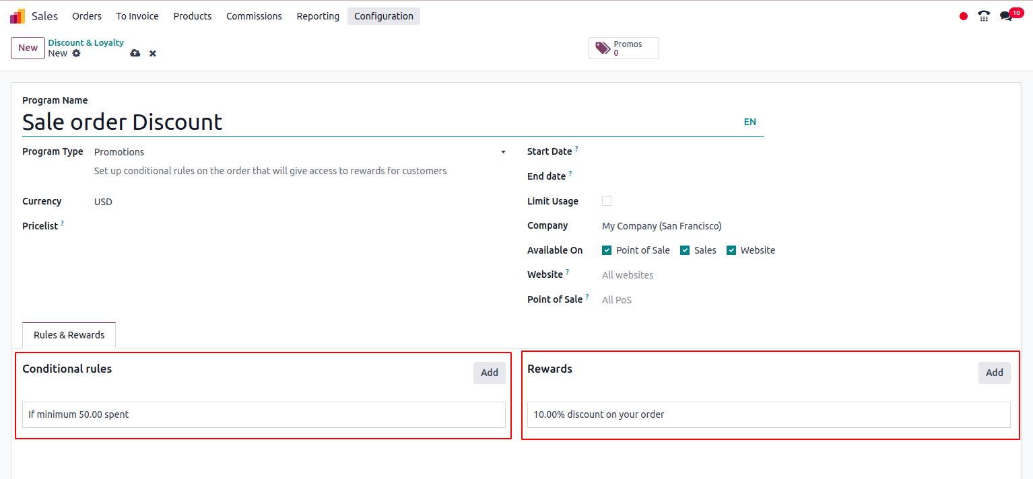Click the empty Pricelist field
The height and width of the screenshot is (479, 1033).
point(300,226)
